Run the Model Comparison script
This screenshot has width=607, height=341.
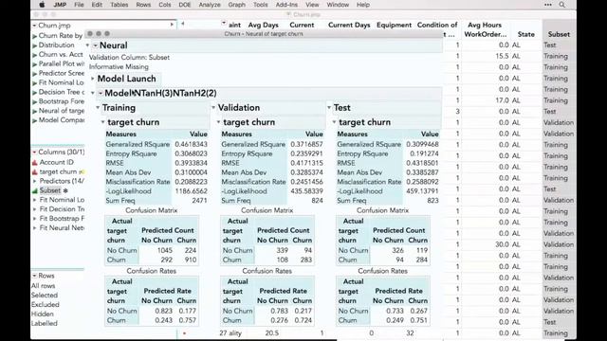click(34, 120)
